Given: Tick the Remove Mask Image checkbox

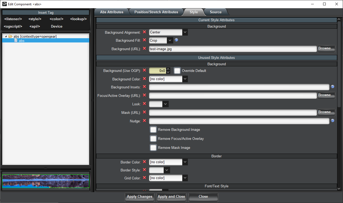Looking at the screenshot, I should point(153,148).
